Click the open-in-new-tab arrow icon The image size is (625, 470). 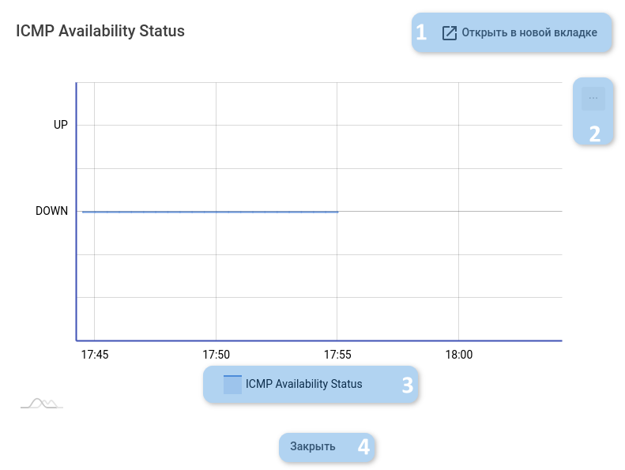[450, 33]
